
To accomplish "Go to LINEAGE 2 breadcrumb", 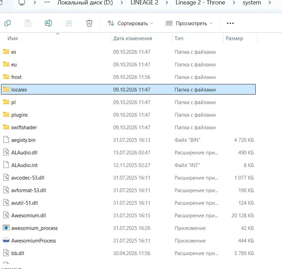I will (x=144, y=3).
